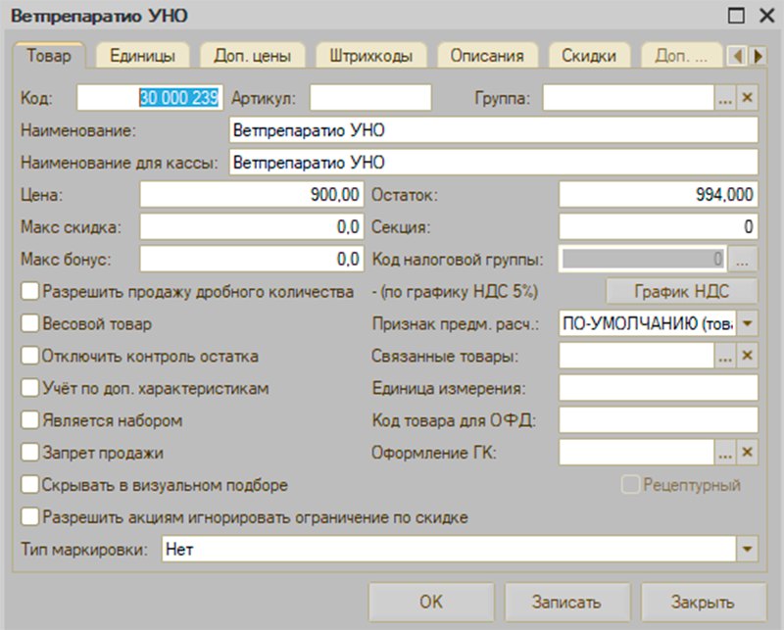Select the Описания tab
This screenshot has height=630, width=784.
[x=487, y=56]
